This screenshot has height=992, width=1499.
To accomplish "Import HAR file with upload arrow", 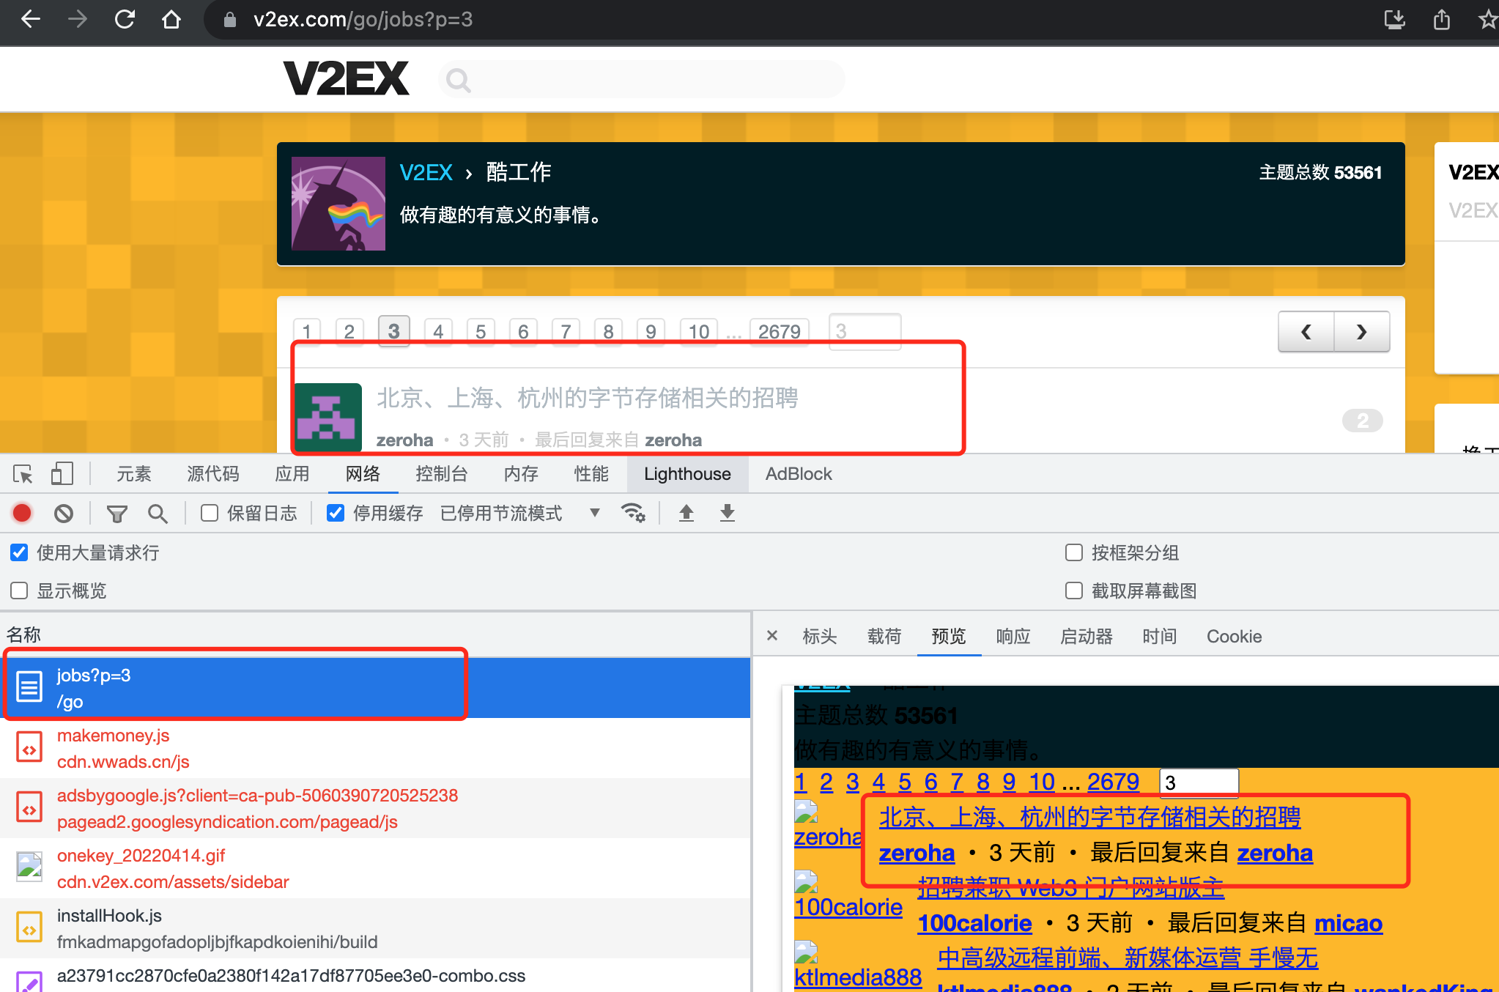I will click(x=686, y=513).
